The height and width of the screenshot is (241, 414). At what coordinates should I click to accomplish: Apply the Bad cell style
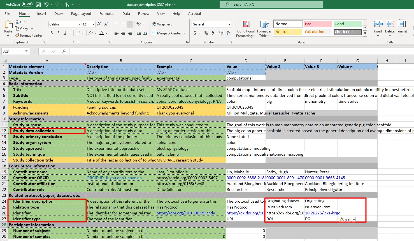[318, 24]
